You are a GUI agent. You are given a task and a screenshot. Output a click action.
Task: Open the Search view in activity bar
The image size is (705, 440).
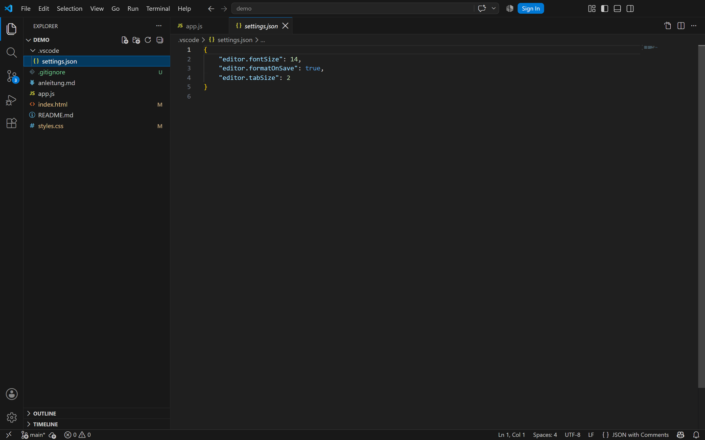click(12, 52)
